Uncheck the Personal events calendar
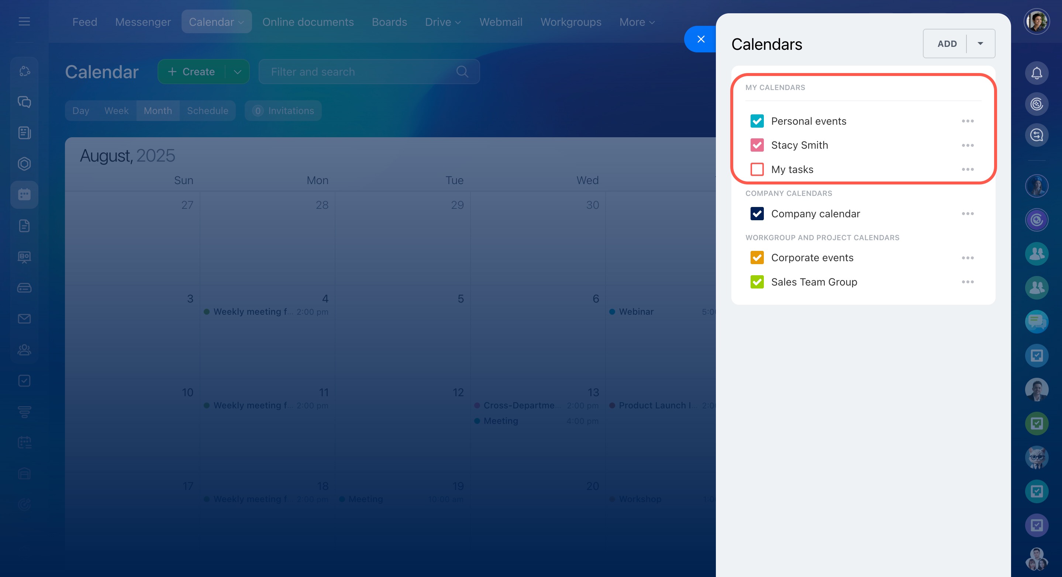 coord(757,121)
